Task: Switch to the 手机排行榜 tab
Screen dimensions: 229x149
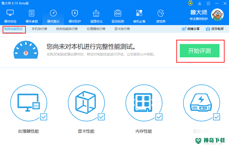Action: coord(39,29)
